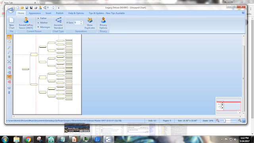This screenshot has height=143, width=254.
Task: Click the save disk icon in quick toolbar
Action: point(27,8)
